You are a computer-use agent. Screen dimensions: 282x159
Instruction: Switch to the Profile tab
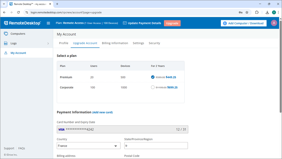click(x=64, y=43)
